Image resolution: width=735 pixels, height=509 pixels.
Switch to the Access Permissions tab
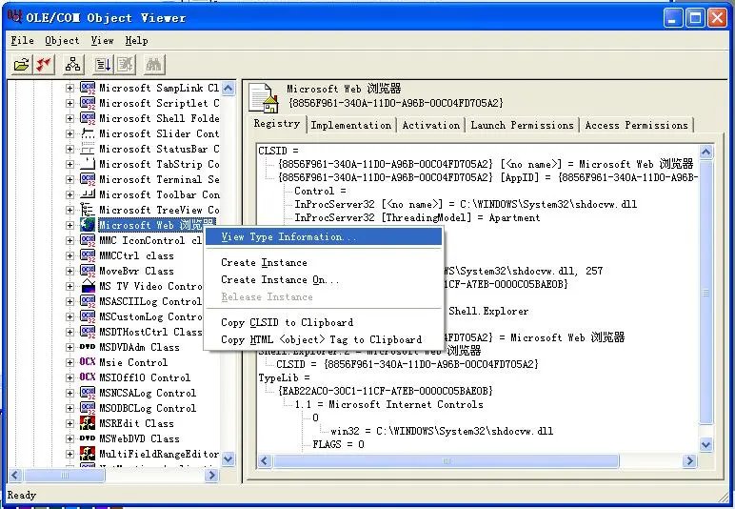637,125
